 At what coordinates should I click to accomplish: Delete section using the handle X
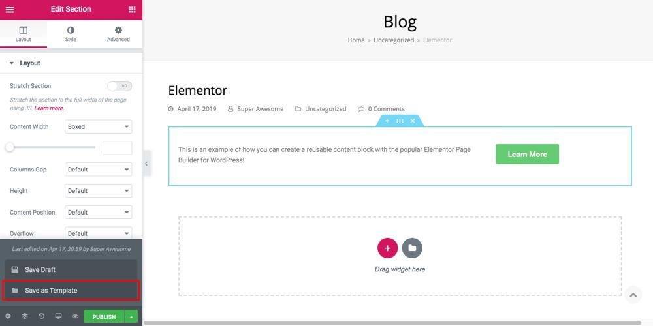tap(413, 121)
